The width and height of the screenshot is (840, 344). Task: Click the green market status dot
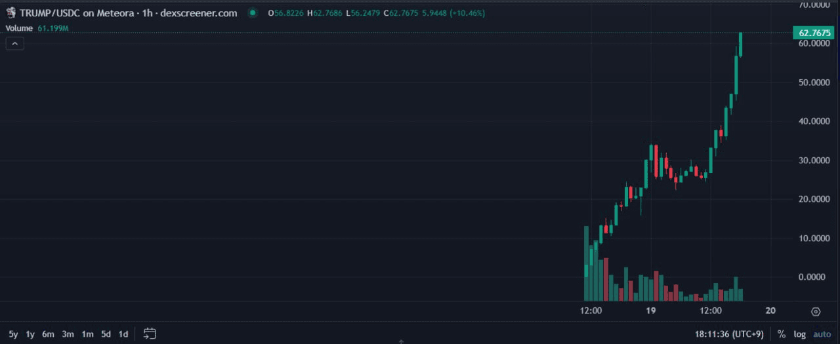coord(252,13)
